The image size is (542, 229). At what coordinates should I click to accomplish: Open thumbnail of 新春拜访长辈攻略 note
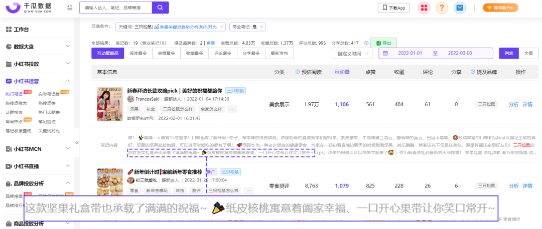[x=110, y=104]
